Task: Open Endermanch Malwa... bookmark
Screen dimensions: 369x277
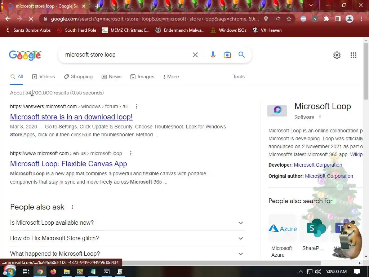Action: (180, 30)
